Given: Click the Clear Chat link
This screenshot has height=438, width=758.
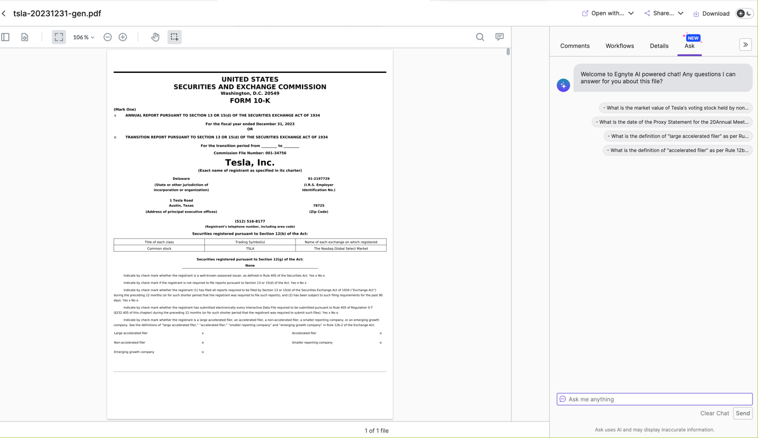Looking at the screenshot, I should (714, 413).
